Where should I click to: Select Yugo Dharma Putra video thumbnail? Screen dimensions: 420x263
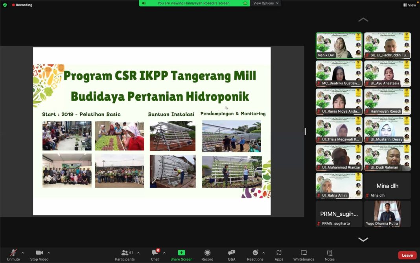(387, 214)
